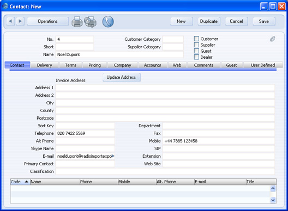Open the Comments tab
Image resolution: width=288 pixels, height=211 pixels.
[203, 65]
